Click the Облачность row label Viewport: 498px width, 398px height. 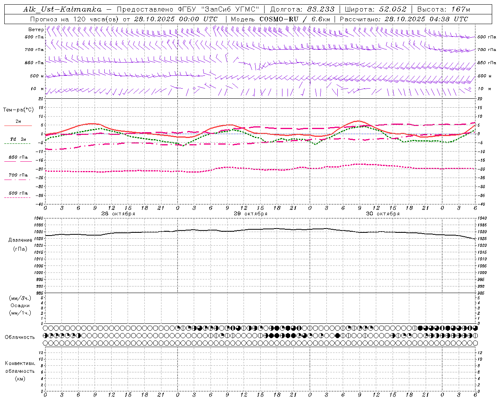(20, 337)
